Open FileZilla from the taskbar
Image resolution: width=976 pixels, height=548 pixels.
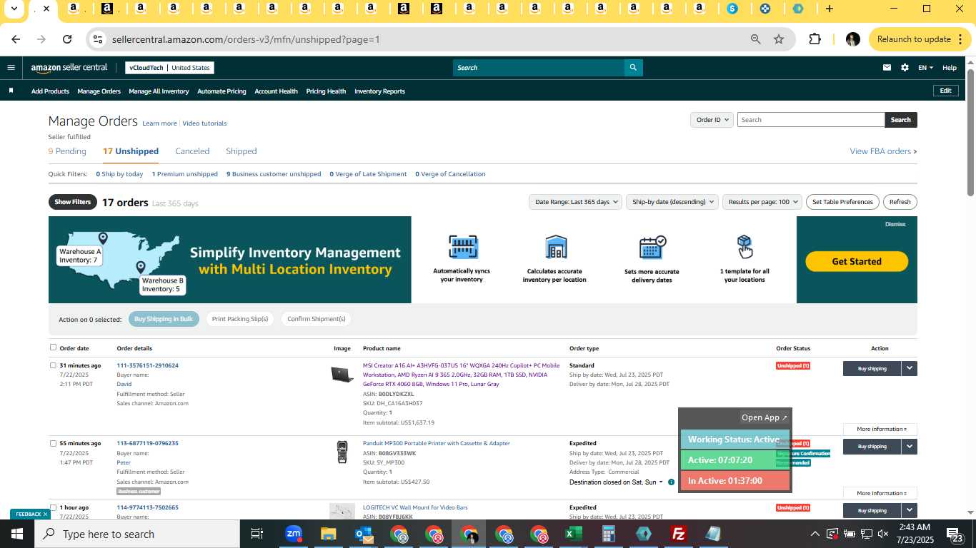pos(679,534)
